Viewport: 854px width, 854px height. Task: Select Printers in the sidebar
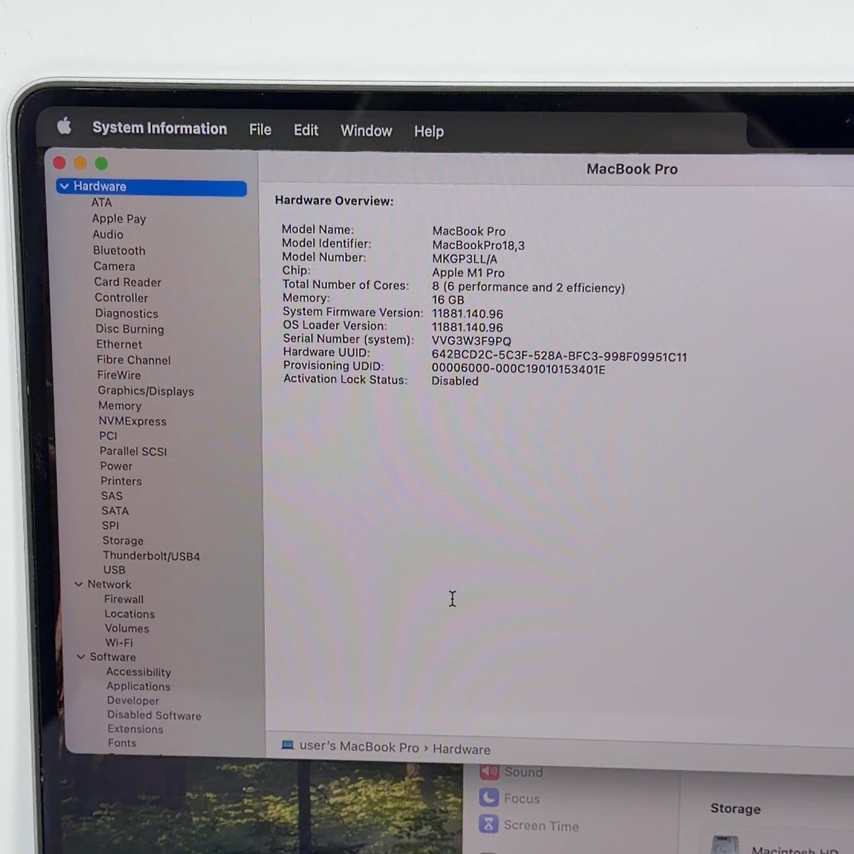(121, 481)
